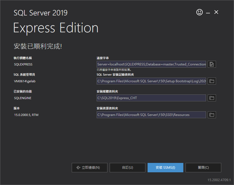The width and height of the screenshot is (234, 185).
Task: Click the administrator value VM0614\gelab
Action: click(x=25, y=81)
